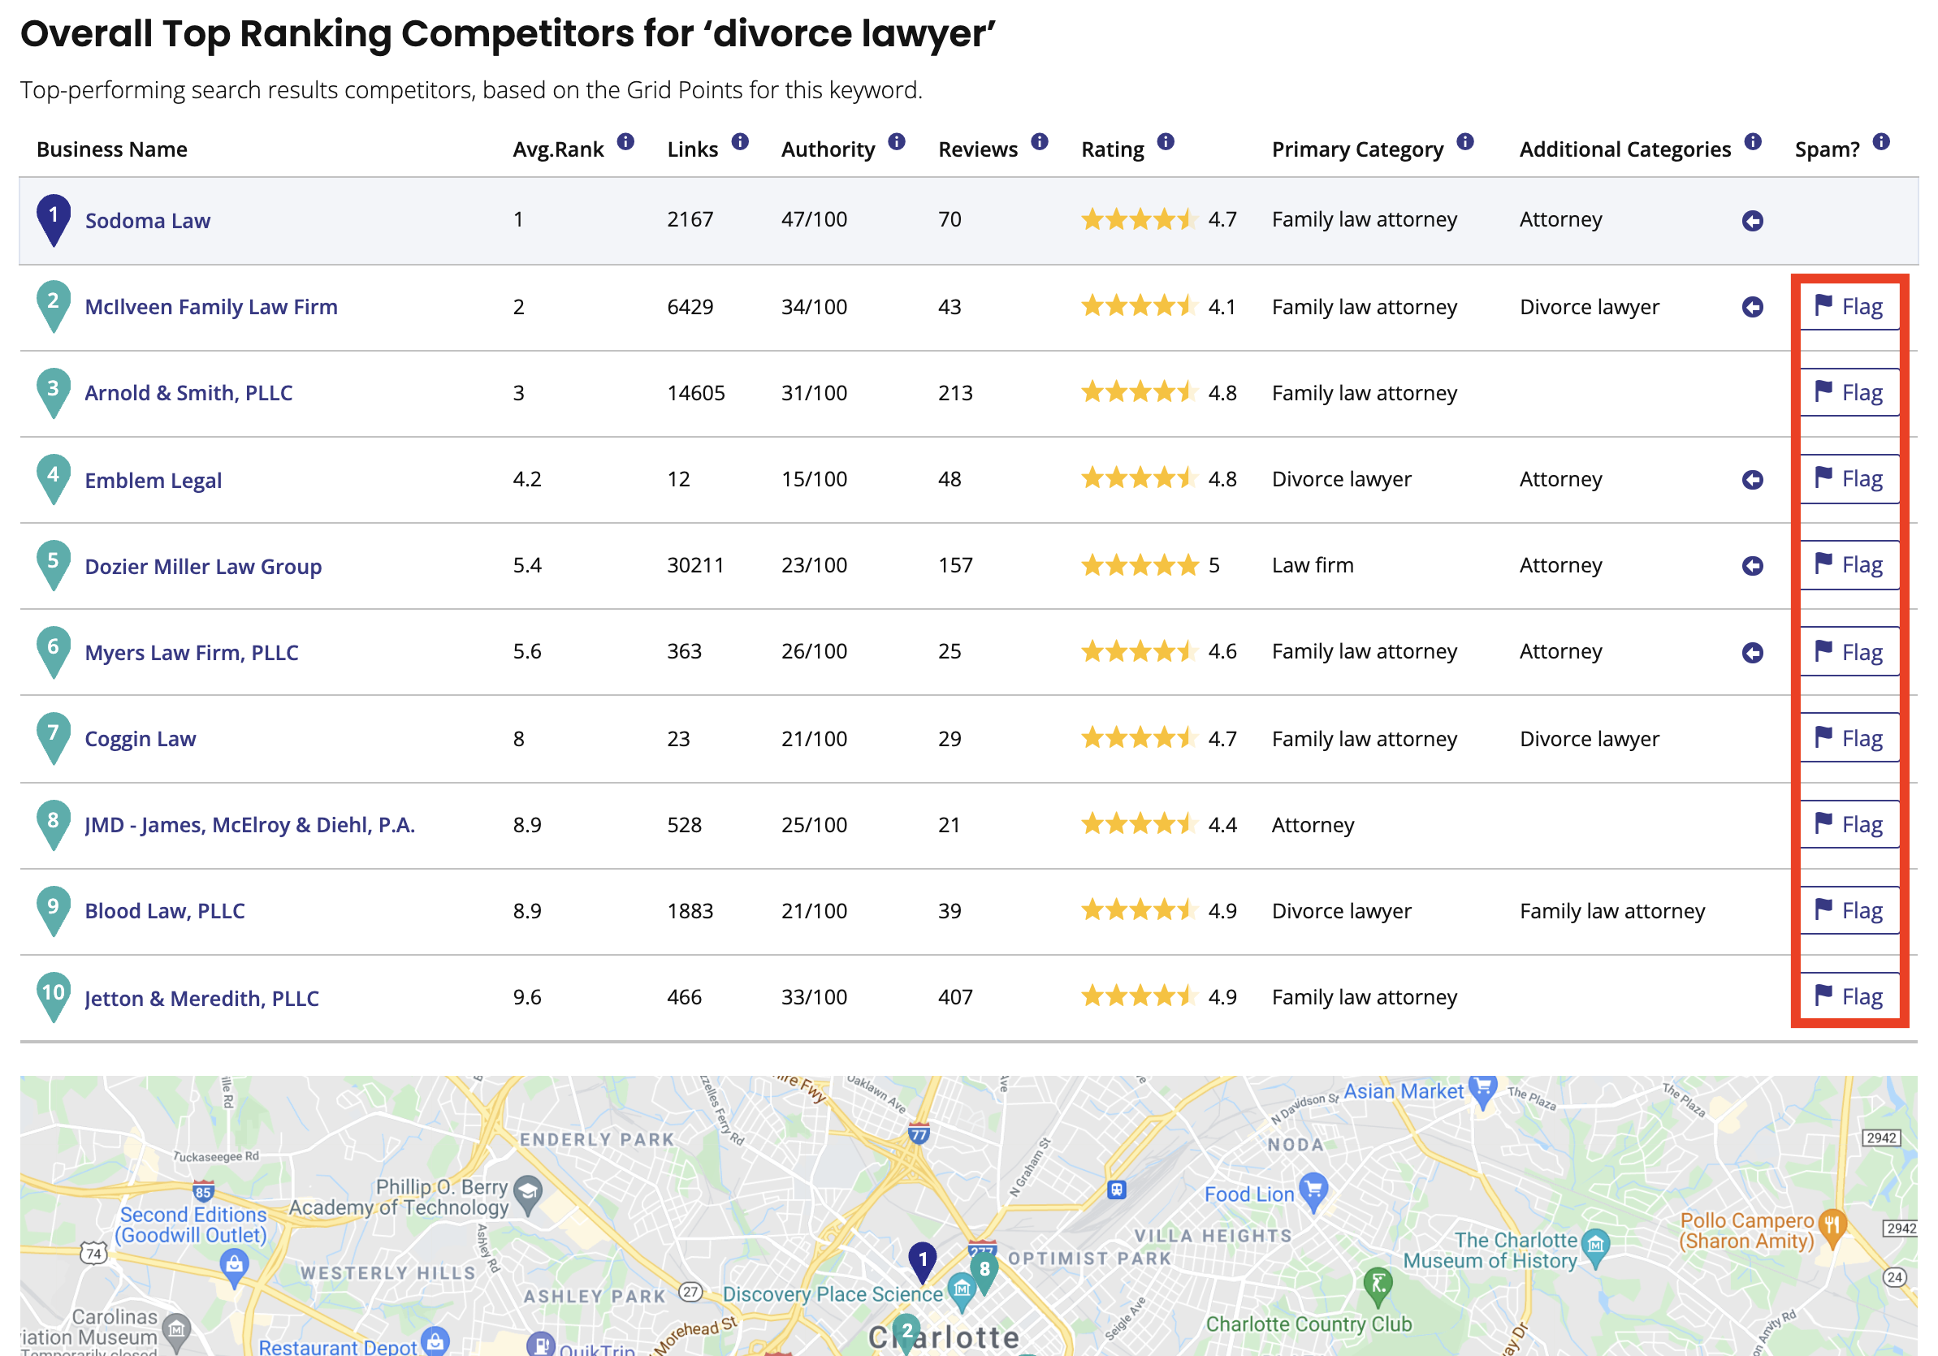The height and width of the screenshot is (1356, 1938).
Task: Click the number 5 pin for Dozier Miller
Action: point(53,564)
